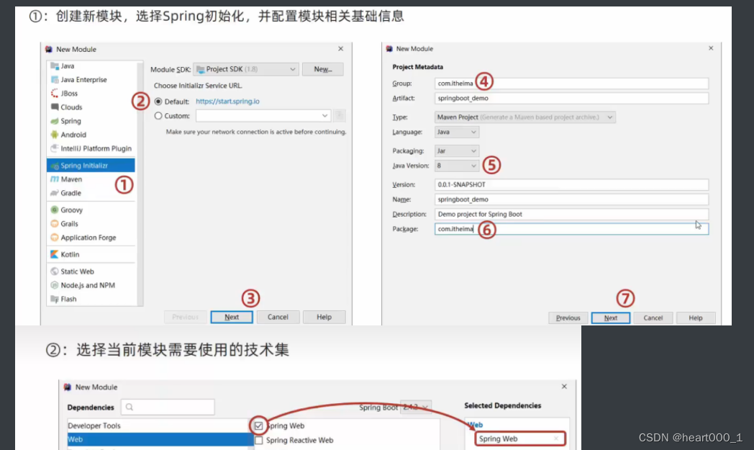Select the Gradle elephant icon
The image size is (754, 450).
click(x=55, y=193)
